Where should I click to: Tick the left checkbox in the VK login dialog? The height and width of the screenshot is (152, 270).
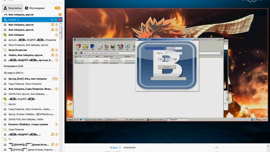pyautogui.click(x=159, y=59)
